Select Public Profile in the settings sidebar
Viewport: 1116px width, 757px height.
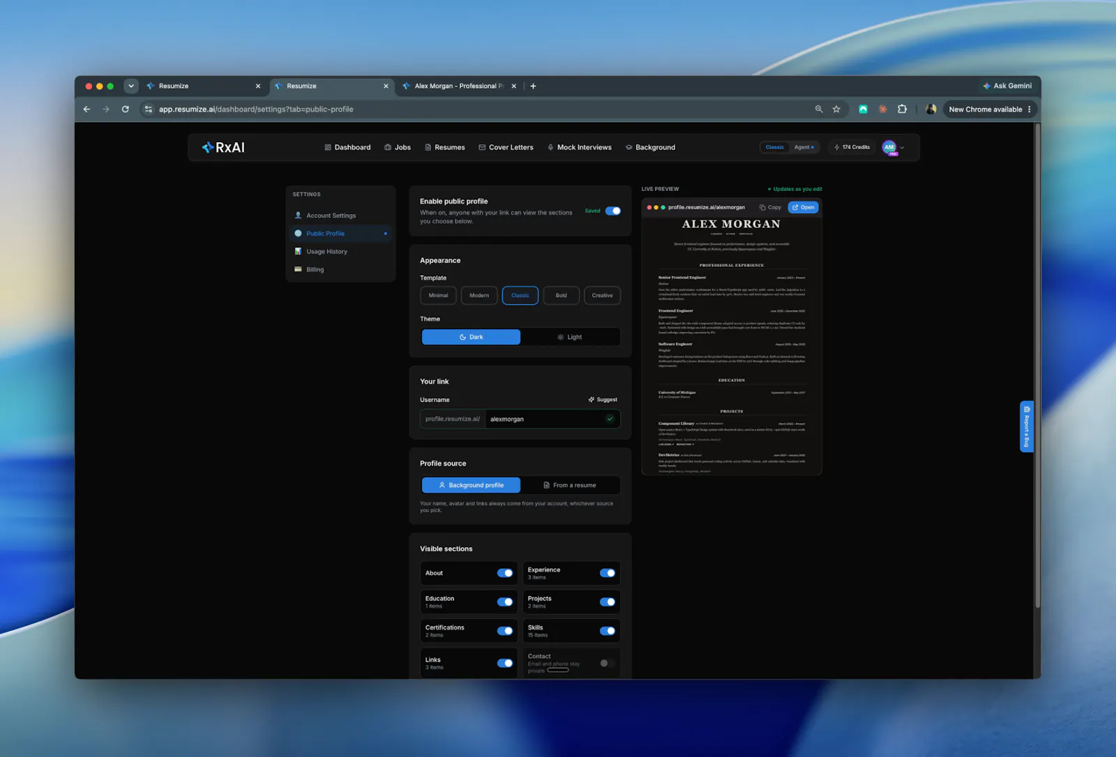pos(340,234)
